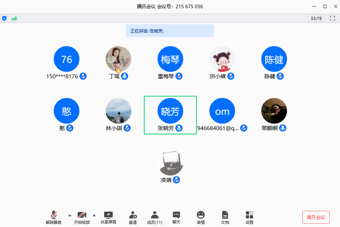Open the 设置 settings icon
340x227 pixels.
[249, 217]
